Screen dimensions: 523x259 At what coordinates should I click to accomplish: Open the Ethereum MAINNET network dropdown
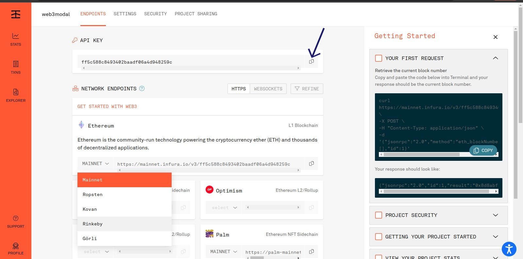point(95,163)
